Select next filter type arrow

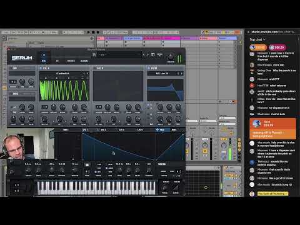181,73
